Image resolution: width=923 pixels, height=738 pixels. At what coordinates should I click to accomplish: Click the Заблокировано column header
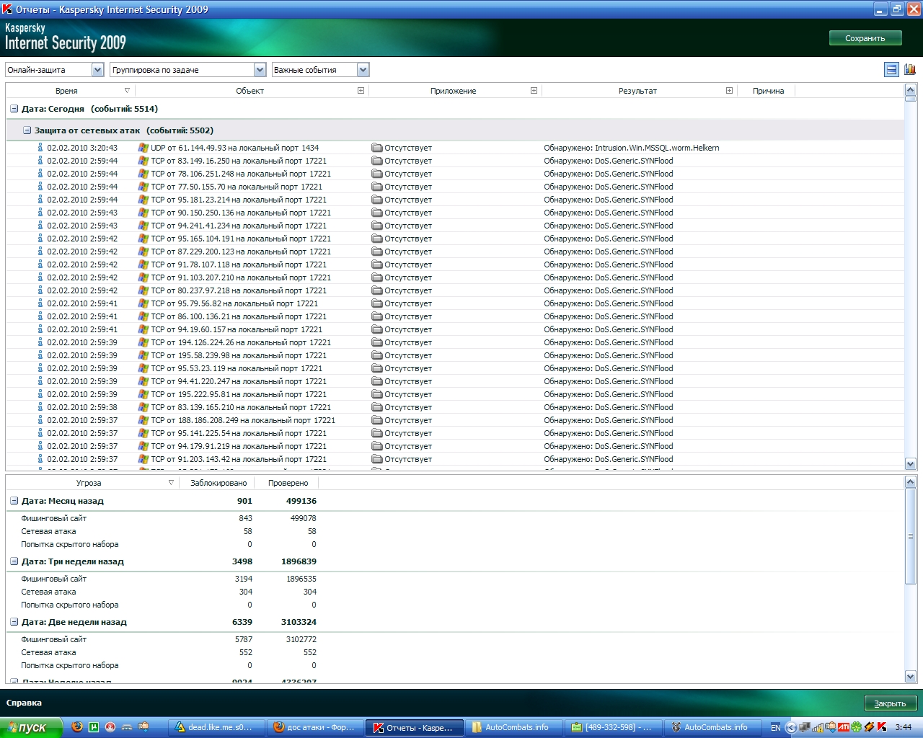click(218, 483)
